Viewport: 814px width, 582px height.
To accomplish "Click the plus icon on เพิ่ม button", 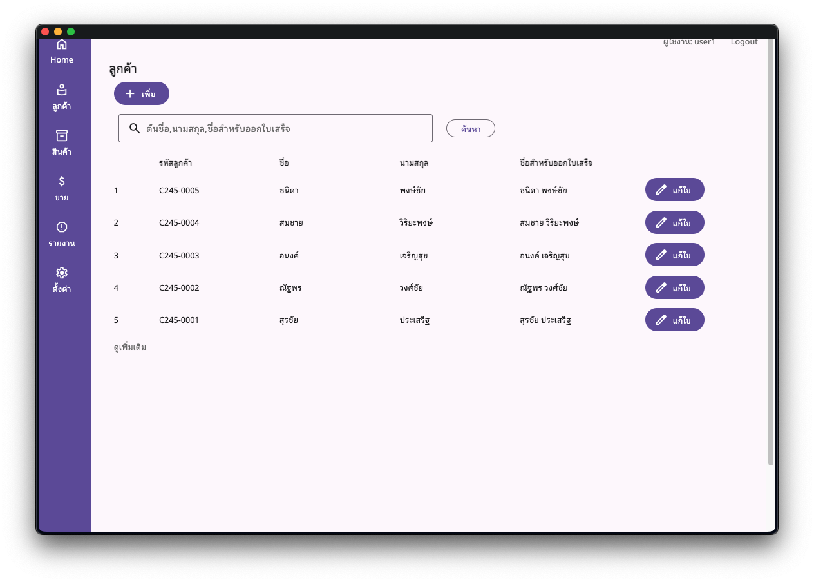I will [x=130, y=94].
